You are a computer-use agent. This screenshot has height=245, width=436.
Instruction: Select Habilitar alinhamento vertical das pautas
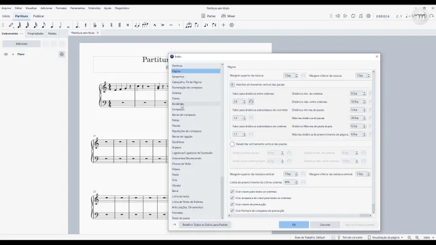tap(232, 84)
